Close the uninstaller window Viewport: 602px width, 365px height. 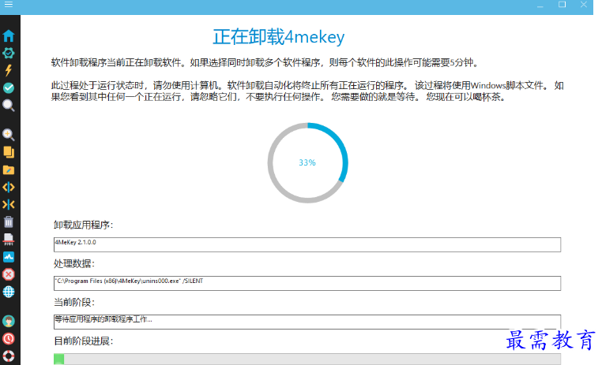(584, 5)
